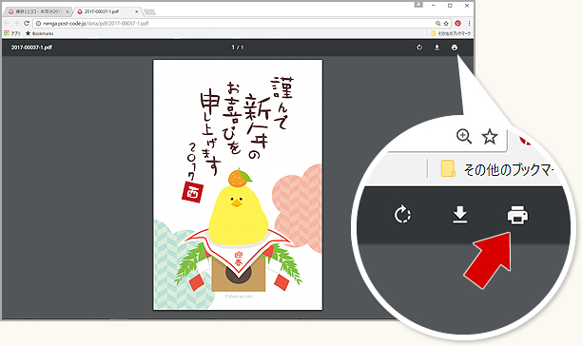The image size is (582, 346).
Task: Go back using the browser back arrow
Action: [x=7, y=23]
